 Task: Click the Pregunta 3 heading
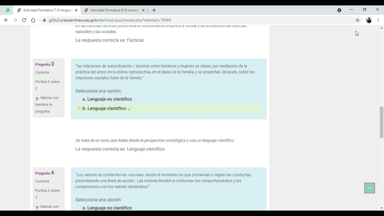pos(45,64)
